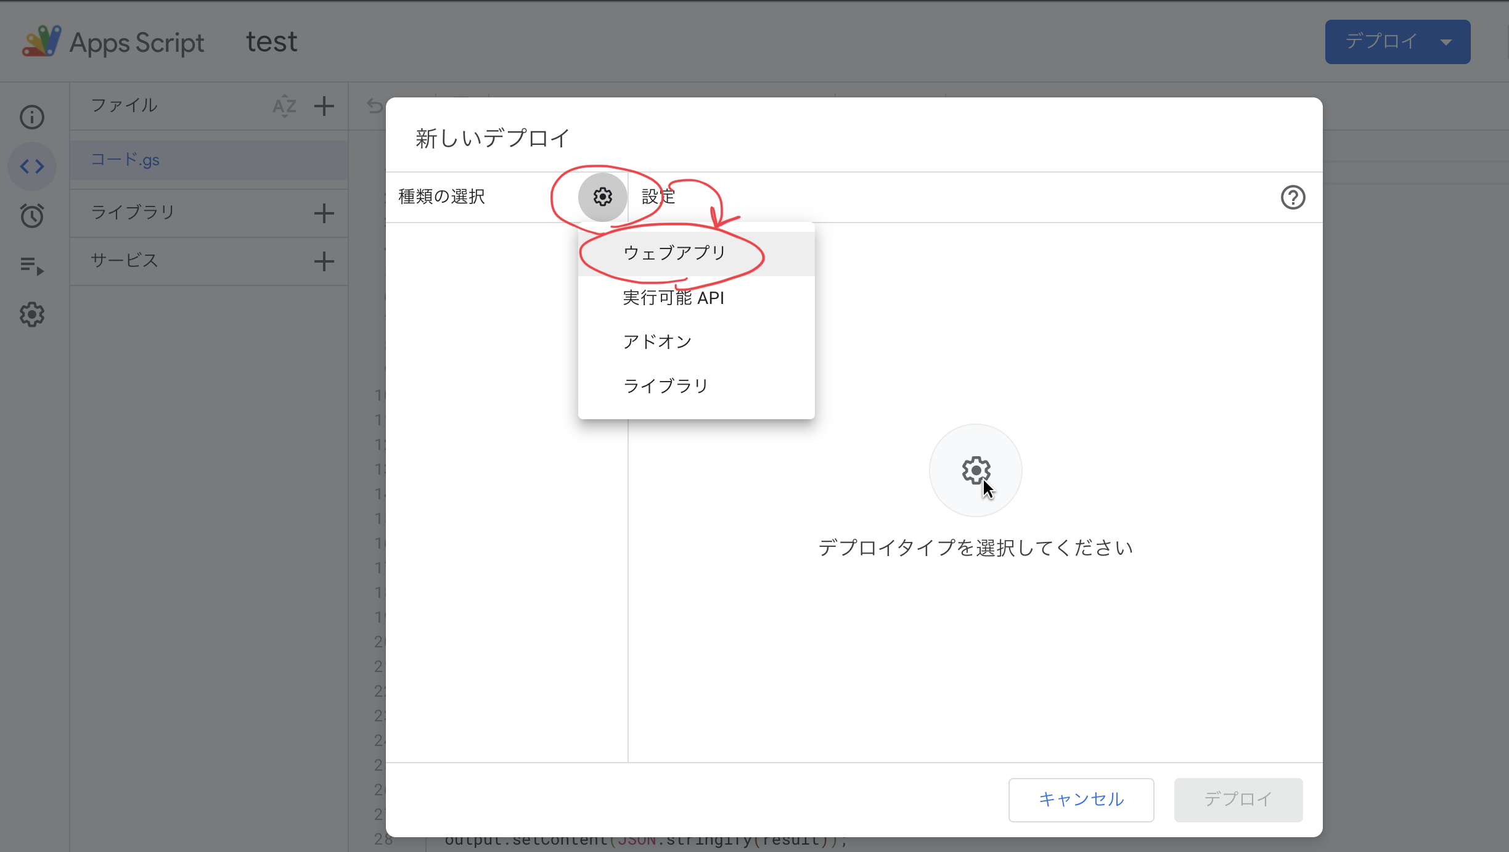The height and width of the screenshot is (852, 1509).
Task: Choose 実行可能 API from the type menu
Action: pos(673,298)
